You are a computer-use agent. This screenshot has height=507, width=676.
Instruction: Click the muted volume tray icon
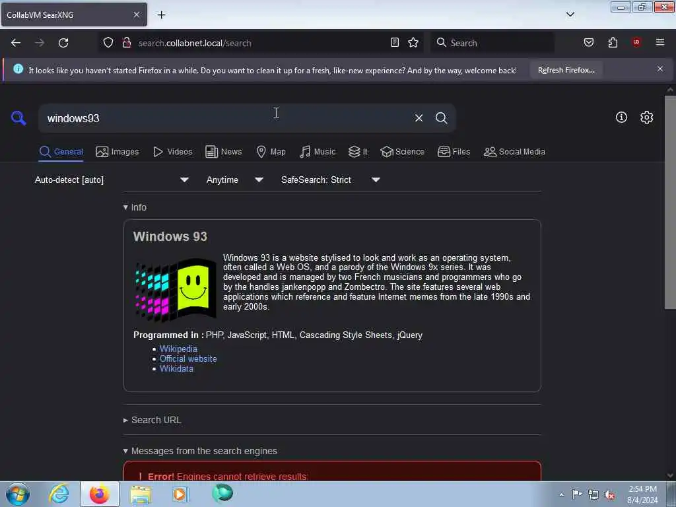[x=609, y=495]
